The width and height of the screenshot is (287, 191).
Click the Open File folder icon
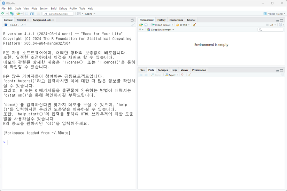point(18,14)
